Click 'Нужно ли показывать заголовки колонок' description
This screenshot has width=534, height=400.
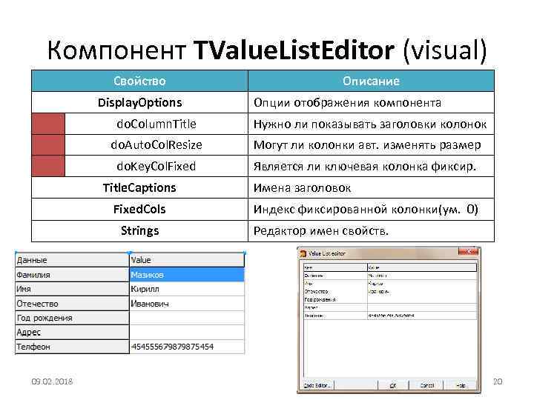(370, 124)
